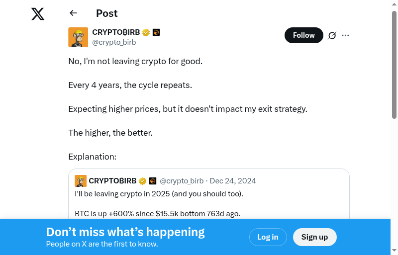Open the three-dot More menu on post
The width and height of the screenshot is (398, 255).
[346, 35]
